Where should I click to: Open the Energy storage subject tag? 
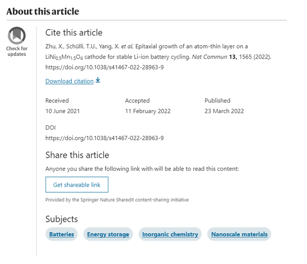tap(108, 234)
